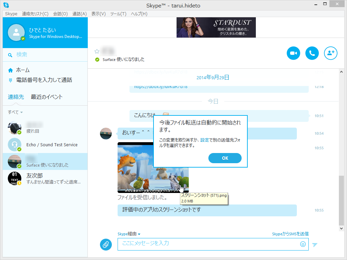Click the おいすー message bubble
Image resolution: width=347 pixels, height=260 pixels.
click(x=207, y=133)
